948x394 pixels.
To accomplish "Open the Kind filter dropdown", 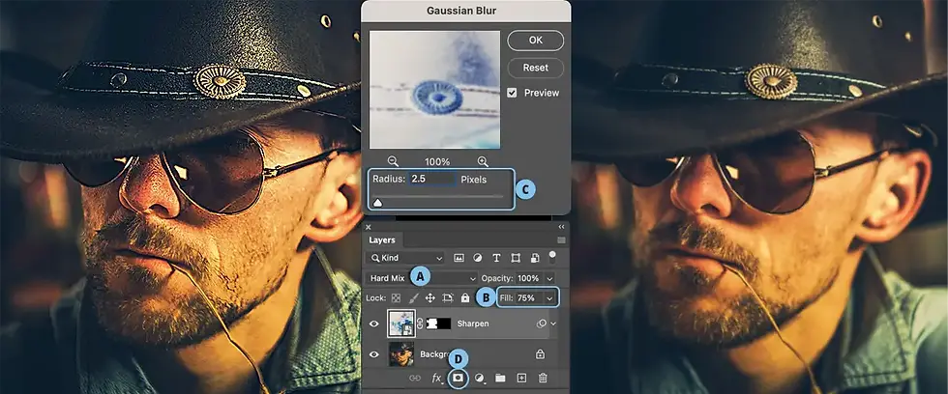I will coord(405,258).
